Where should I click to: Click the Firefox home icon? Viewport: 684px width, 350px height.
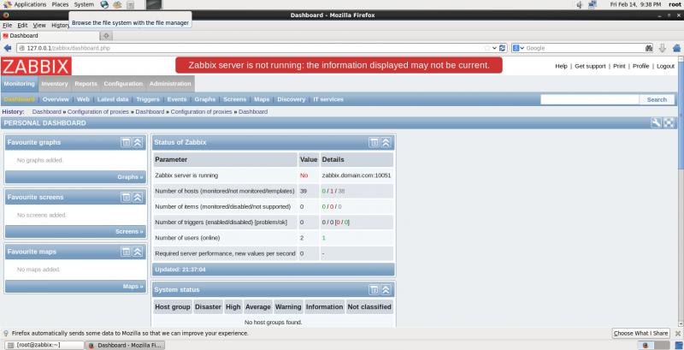[676, 48]
